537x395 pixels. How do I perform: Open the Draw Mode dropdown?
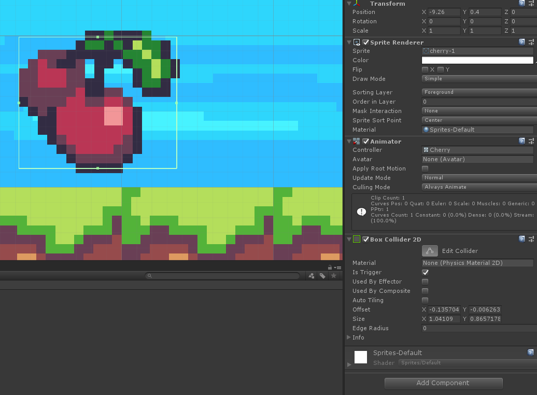pyautogui.click(x=479, y=79)
